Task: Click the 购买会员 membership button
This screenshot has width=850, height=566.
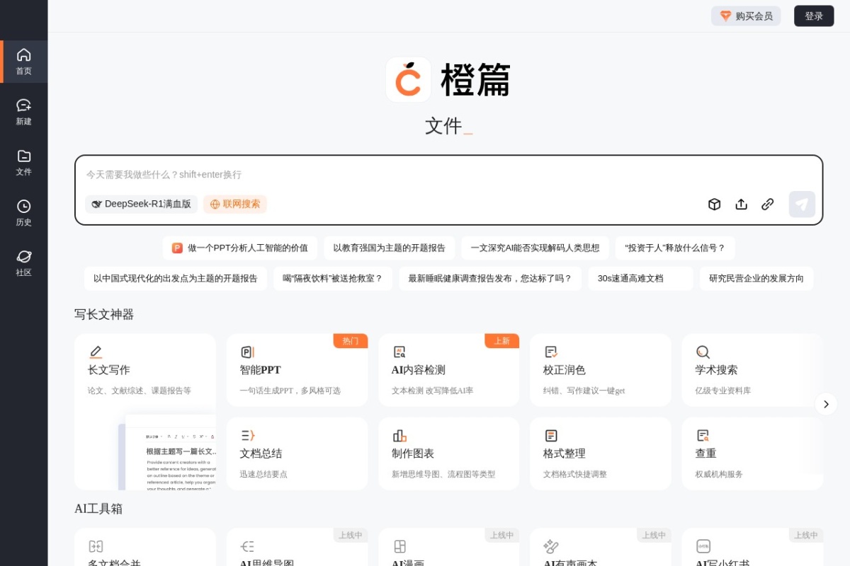Action: 746,16
